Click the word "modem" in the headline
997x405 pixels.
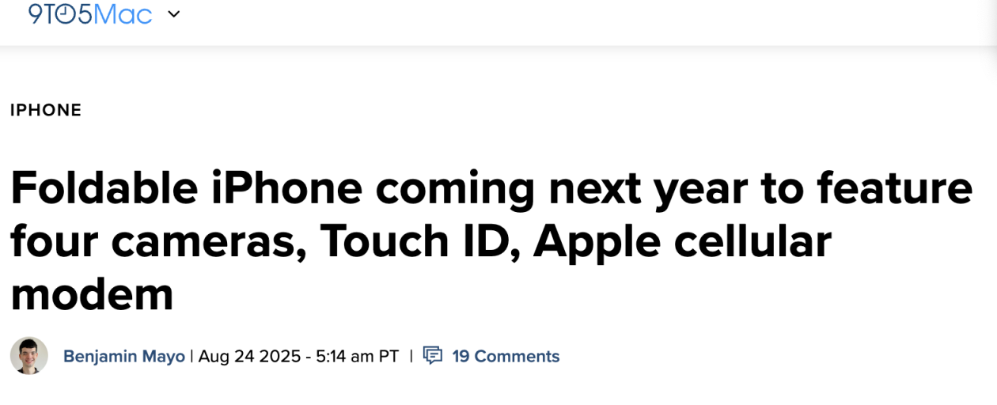[92, 294]
